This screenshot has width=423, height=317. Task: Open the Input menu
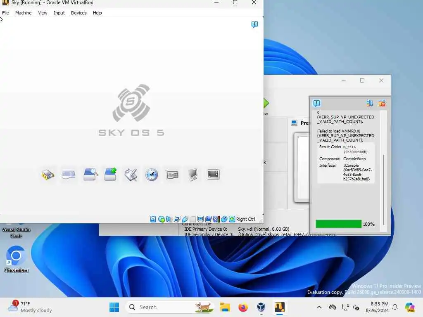tap(59, 13)
